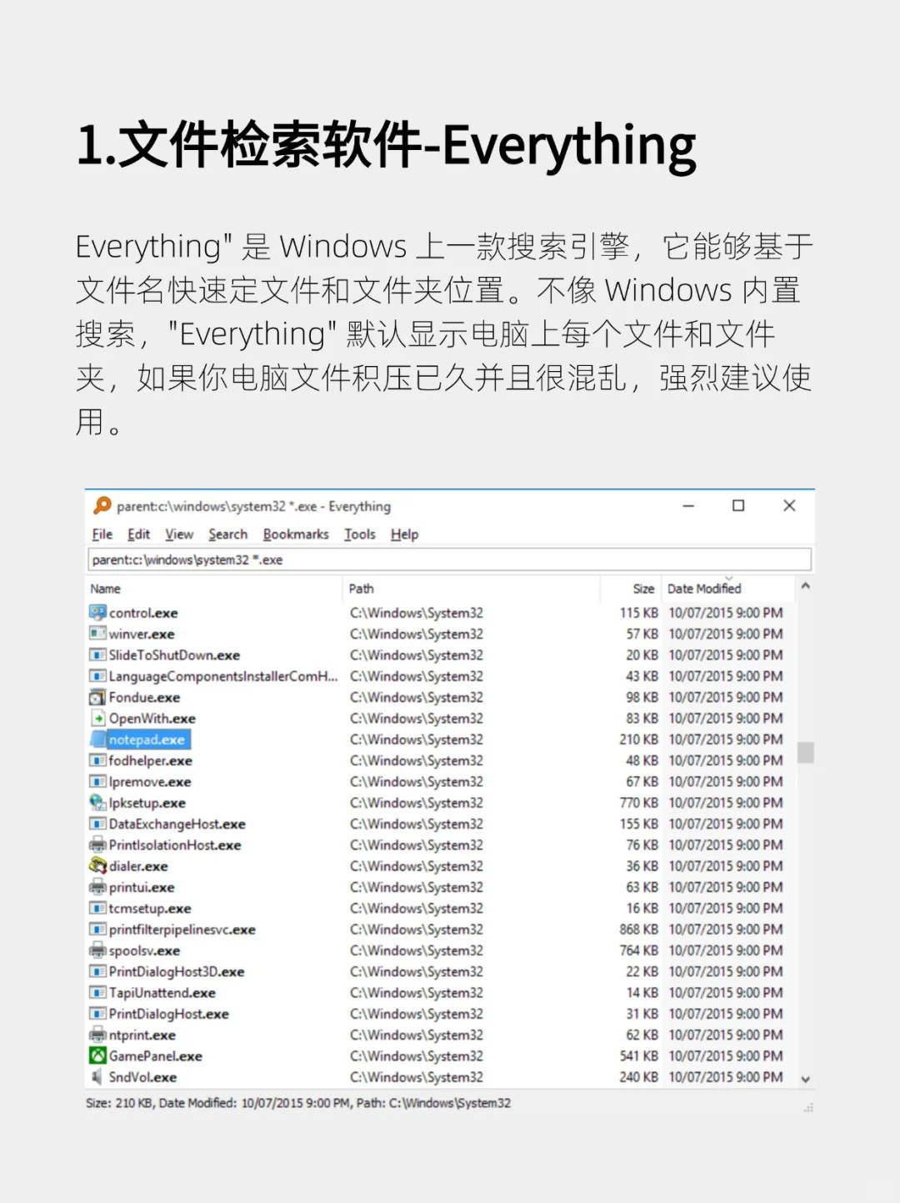Select the SndVol.exe file name
900x1203 pixels.
click(x=142, y=1077)
